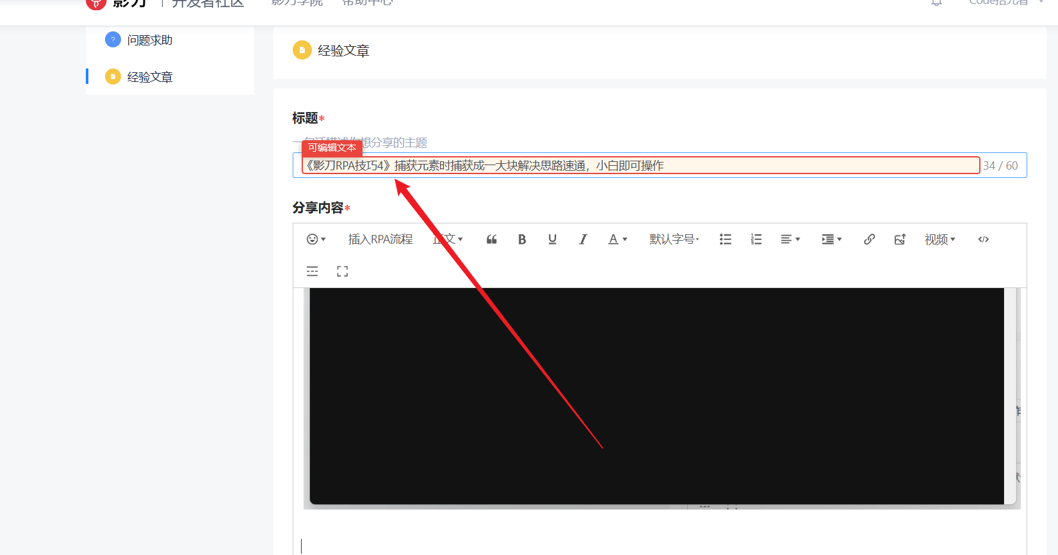Apply underline formatting
The width and height of the screenshot is (1058, 555).
pyautogui.click(x=552, y=239)
